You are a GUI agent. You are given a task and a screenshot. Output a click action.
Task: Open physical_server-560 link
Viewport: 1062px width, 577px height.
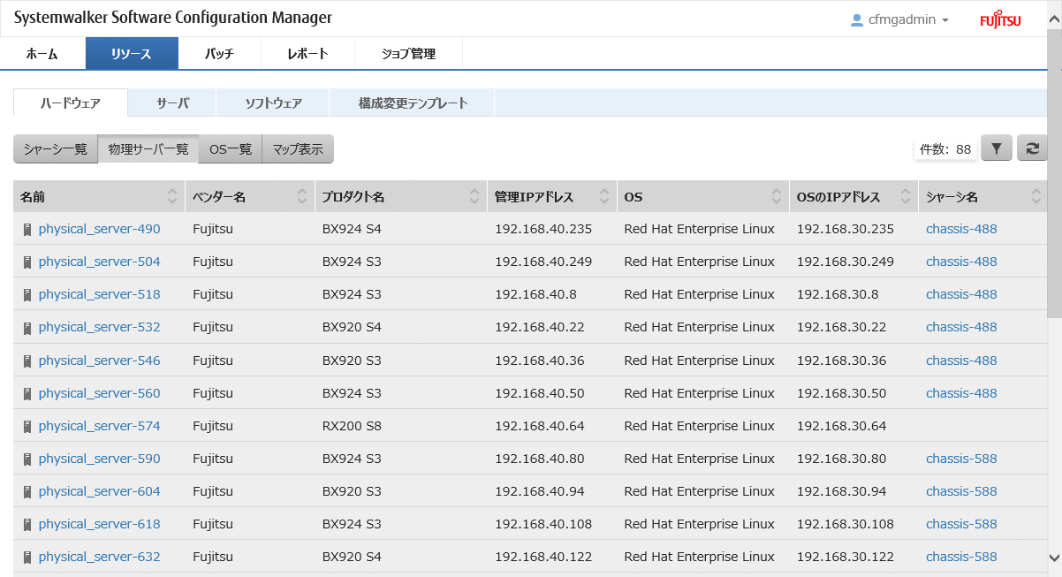coord(99,392)
